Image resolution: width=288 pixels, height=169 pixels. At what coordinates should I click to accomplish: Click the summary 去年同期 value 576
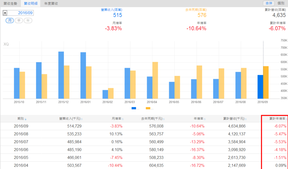[202, 15]
